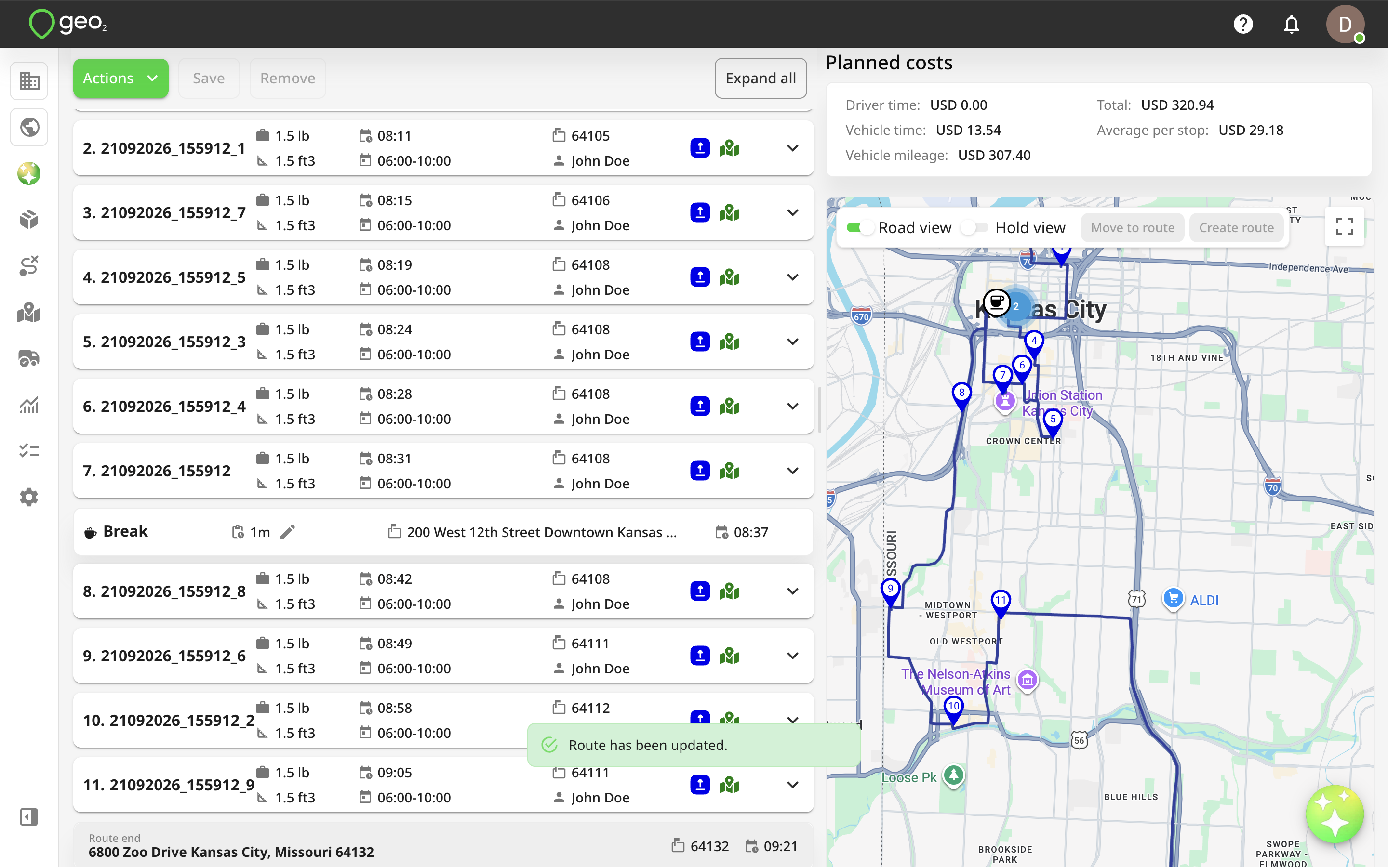Open the buildings grid sidebar icon

coord(29,81)
